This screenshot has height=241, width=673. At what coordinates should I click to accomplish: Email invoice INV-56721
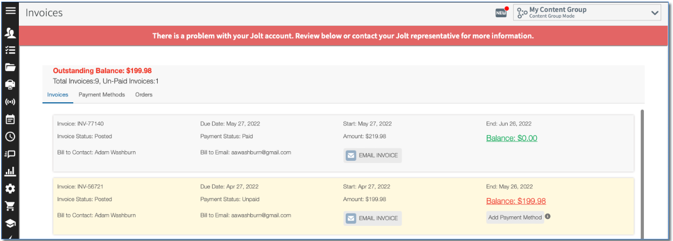click(373, 218)
